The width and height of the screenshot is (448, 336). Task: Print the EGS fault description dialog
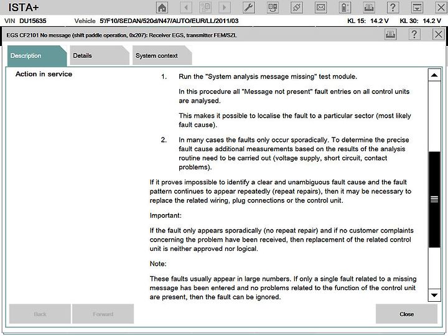pyautogui.click(x=390, y=35)
